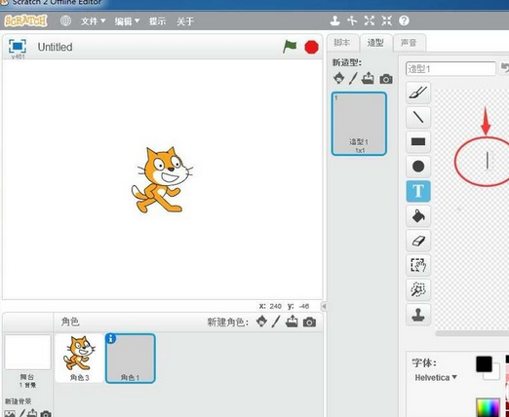
Task: Switch to the 声音 tab
Action: click(x=409, y=43)
